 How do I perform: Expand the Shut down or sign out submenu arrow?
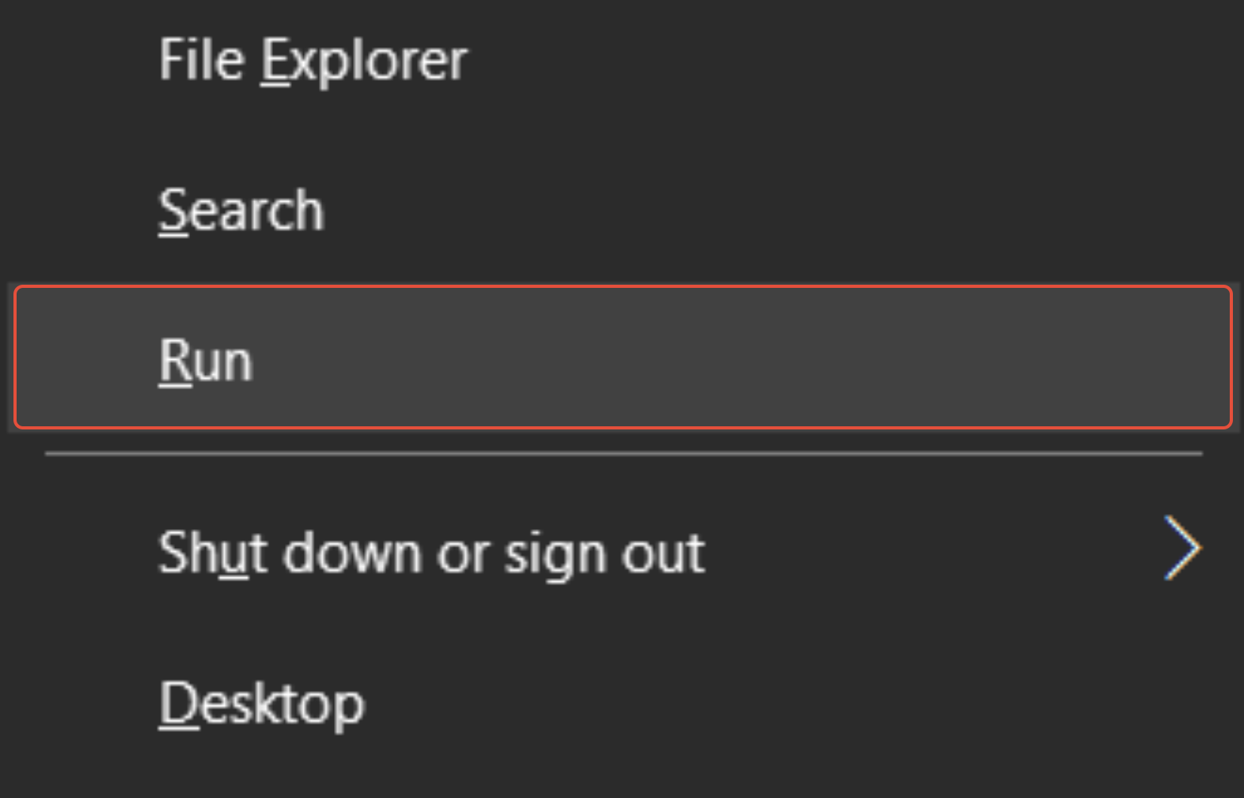pyautogui.click(x=1182, y=549)
